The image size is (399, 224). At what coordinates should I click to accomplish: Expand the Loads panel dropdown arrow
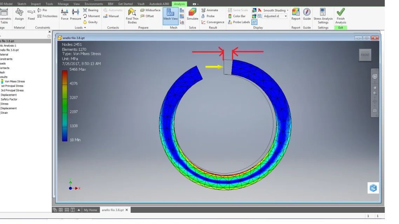pos(85,28)
